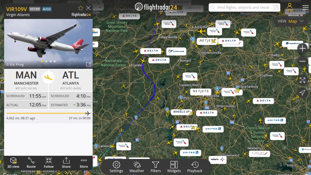
Task: Share this Virgin Atlantic flight
Action: 66,163
